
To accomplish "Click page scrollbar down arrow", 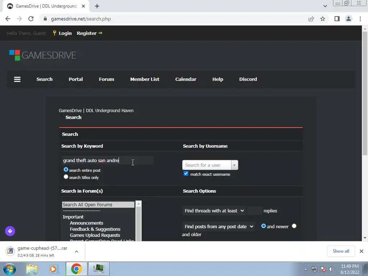I will 365,238.
